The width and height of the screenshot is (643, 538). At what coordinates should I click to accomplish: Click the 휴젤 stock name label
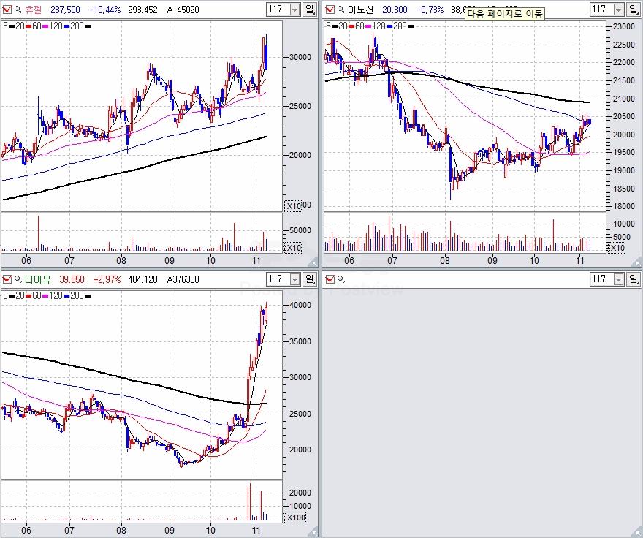coord(34,10)
